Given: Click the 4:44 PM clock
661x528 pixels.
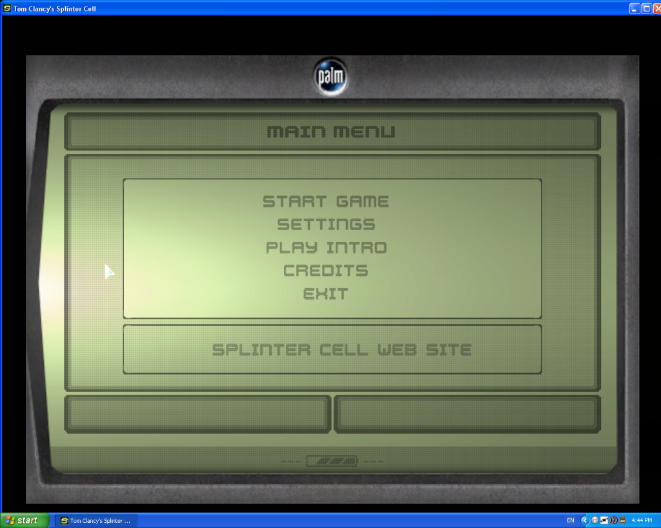Looking at the screenshot, I should coord(642,521).
